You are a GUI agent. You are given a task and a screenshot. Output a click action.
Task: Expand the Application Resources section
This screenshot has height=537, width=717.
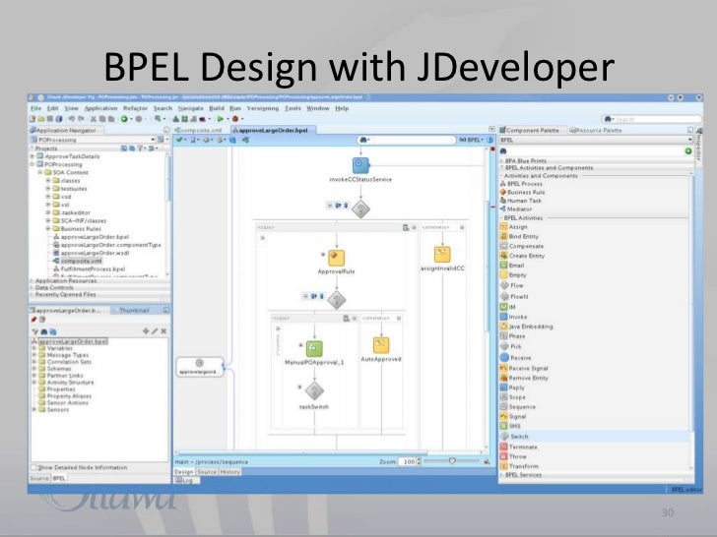point(32,281)
